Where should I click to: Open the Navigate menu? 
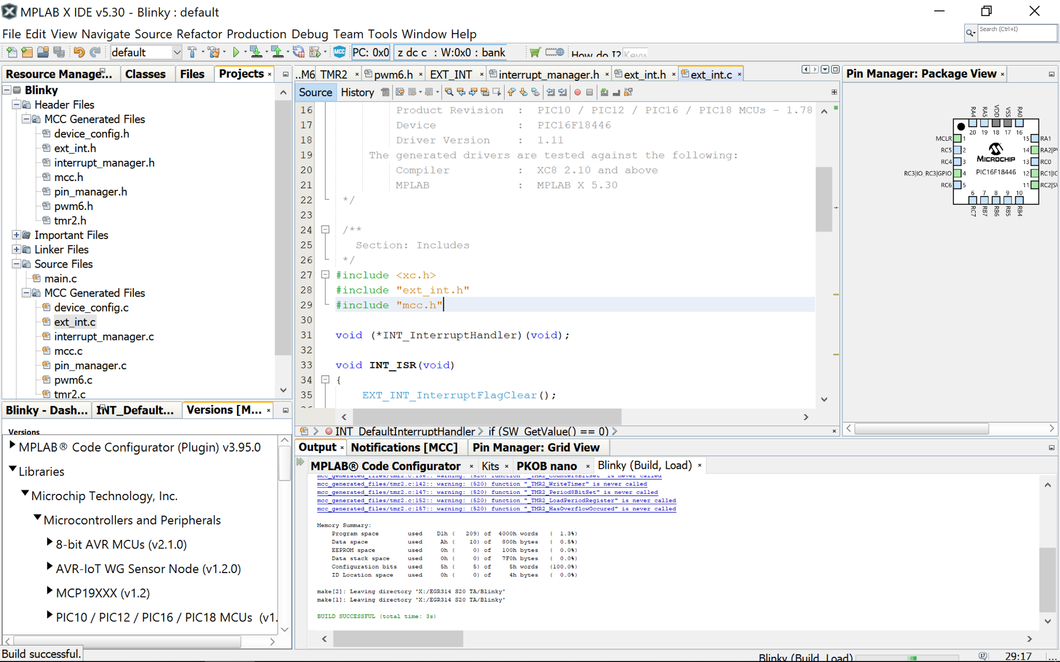click(x=106, y=34)
